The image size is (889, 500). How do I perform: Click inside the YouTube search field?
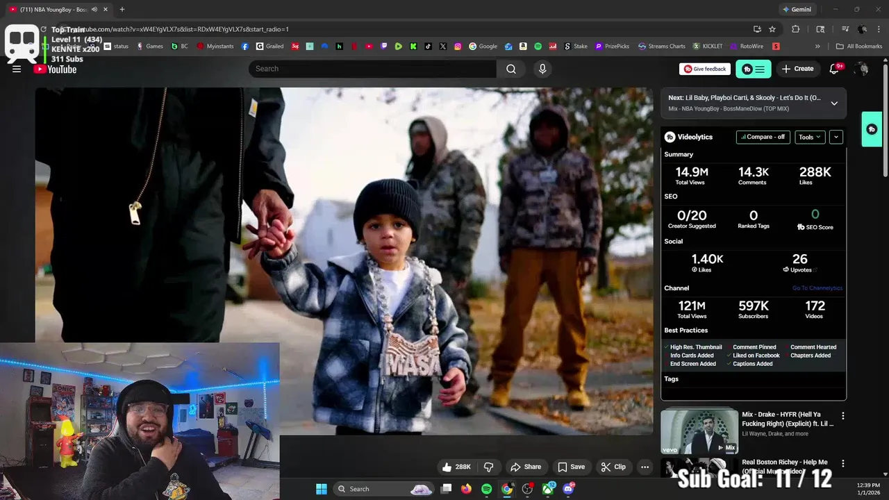pos(372,69)
